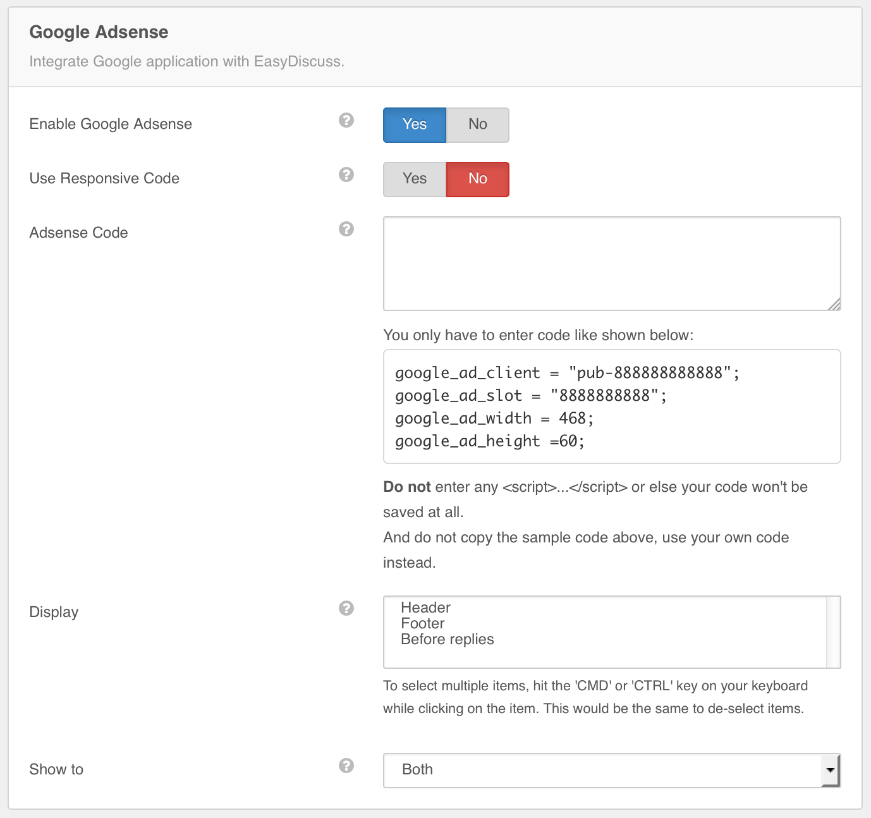Click the Enable Google Adsense label
Viewport: 871px width, 818px height.
pos(111,124)
